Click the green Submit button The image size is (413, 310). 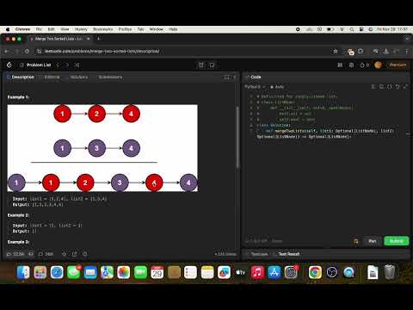397,241
